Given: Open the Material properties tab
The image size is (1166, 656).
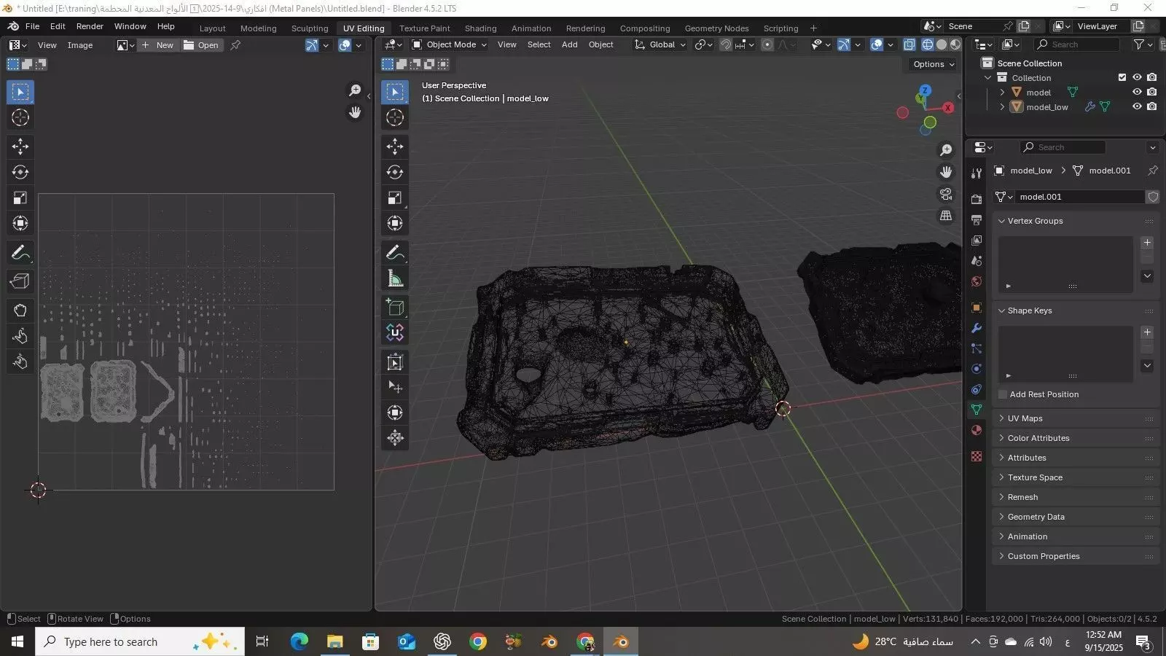Looking at the screenshot, I should pyautogui.click(x=977, y=430).
